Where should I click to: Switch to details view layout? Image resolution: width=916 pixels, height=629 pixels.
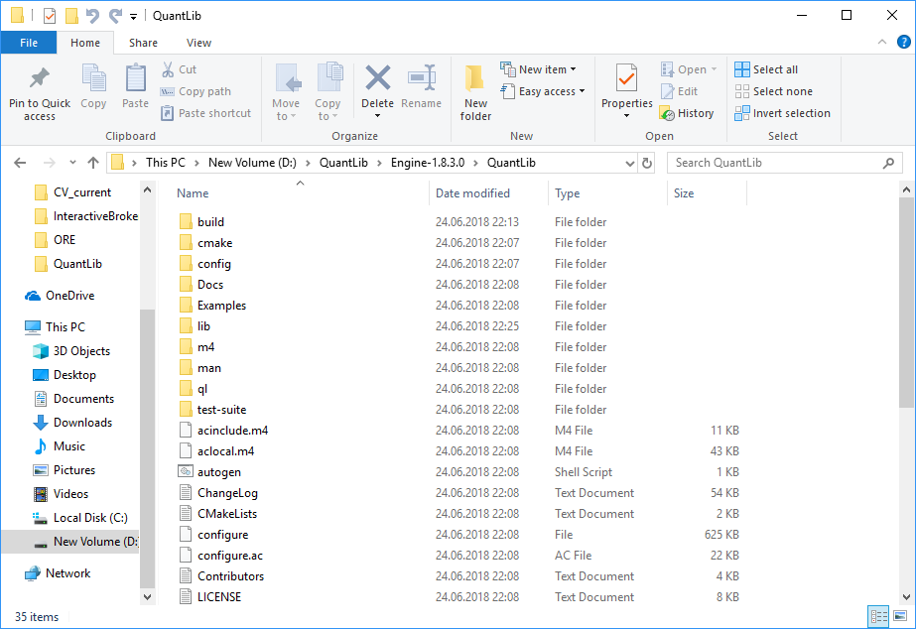[x=878, y=616]
